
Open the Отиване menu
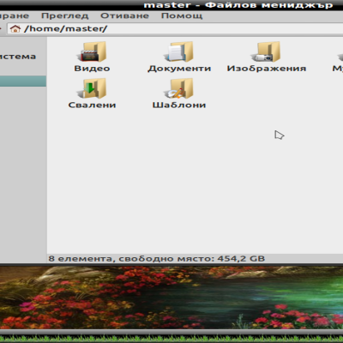pos(124,15)
